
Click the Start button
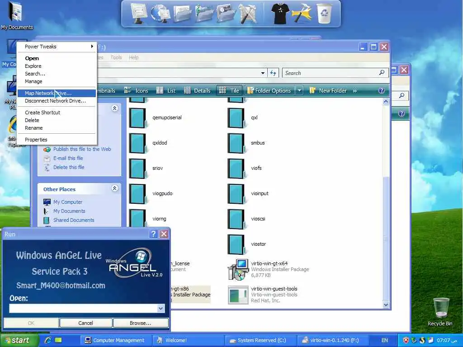pyautogui.click(x=19, y=340)
